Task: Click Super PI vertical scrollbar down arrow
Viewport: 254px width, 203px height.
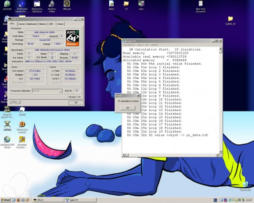Action: [x=221, y=152]
